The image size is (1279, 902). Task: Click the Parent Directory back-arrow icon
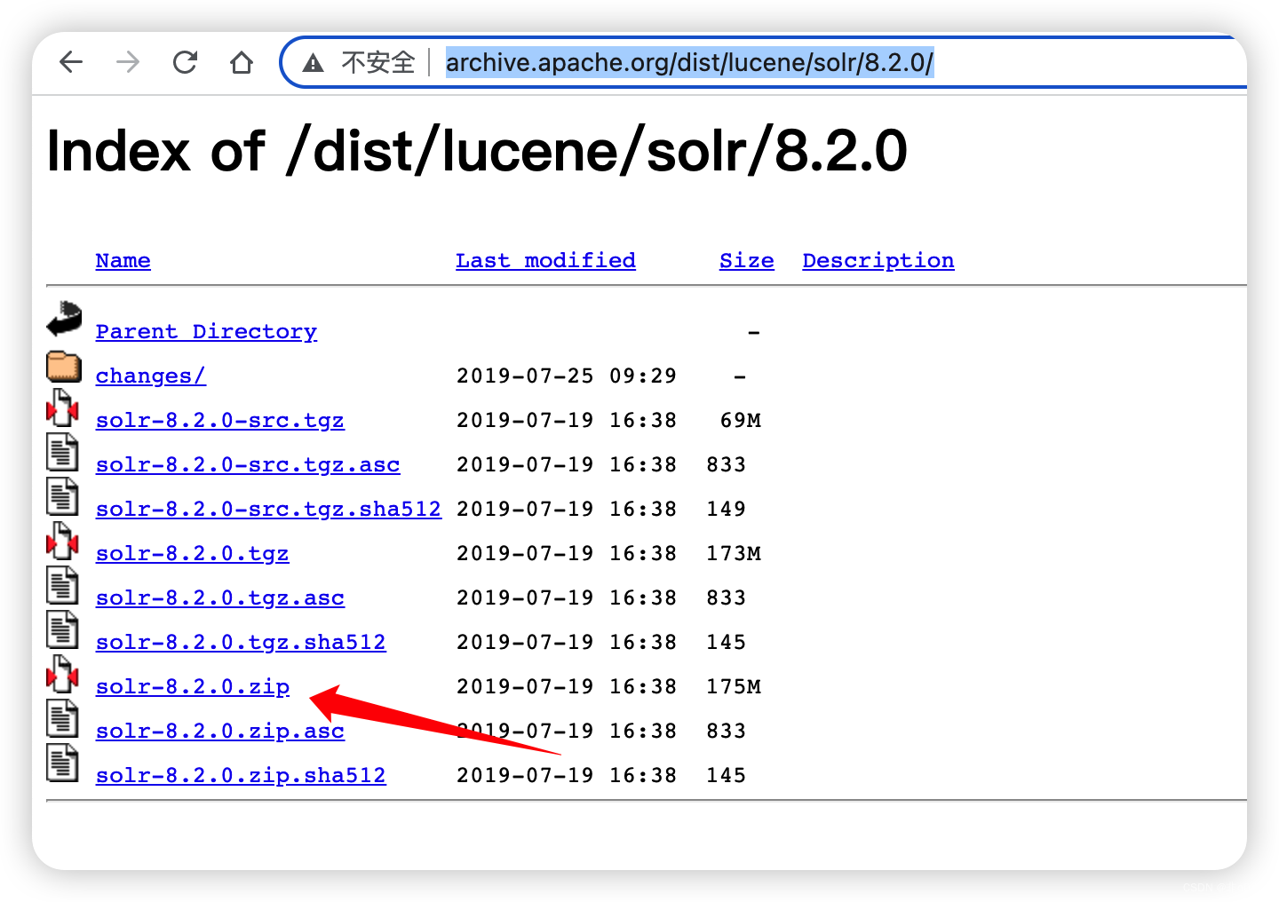64,320
